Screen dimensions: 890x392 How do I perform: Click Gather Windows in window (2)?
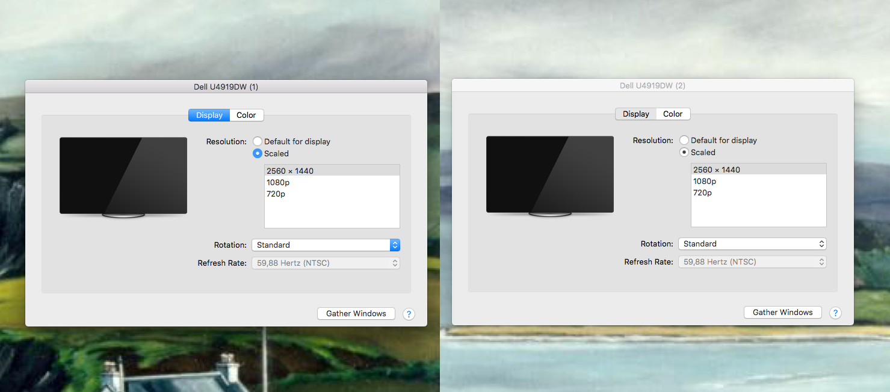pyautogui.click(x=783, y=312)
